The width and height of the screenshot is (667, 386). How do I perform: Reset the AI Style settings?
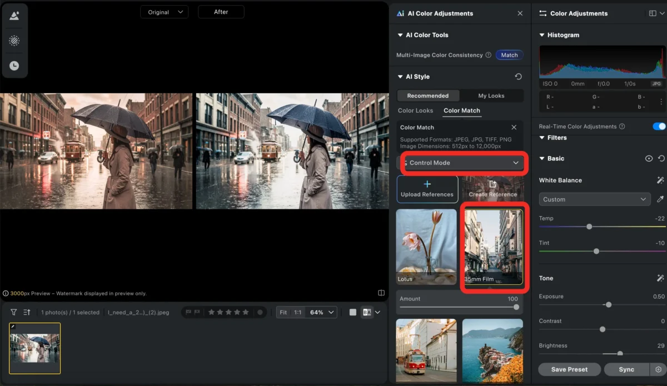[x=518, y=77]
